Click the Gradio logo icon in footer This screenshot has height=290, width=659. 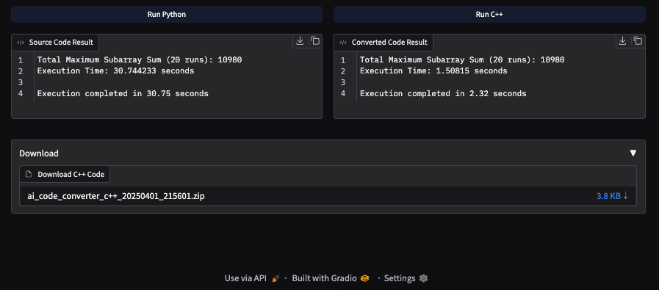point(365,278)
